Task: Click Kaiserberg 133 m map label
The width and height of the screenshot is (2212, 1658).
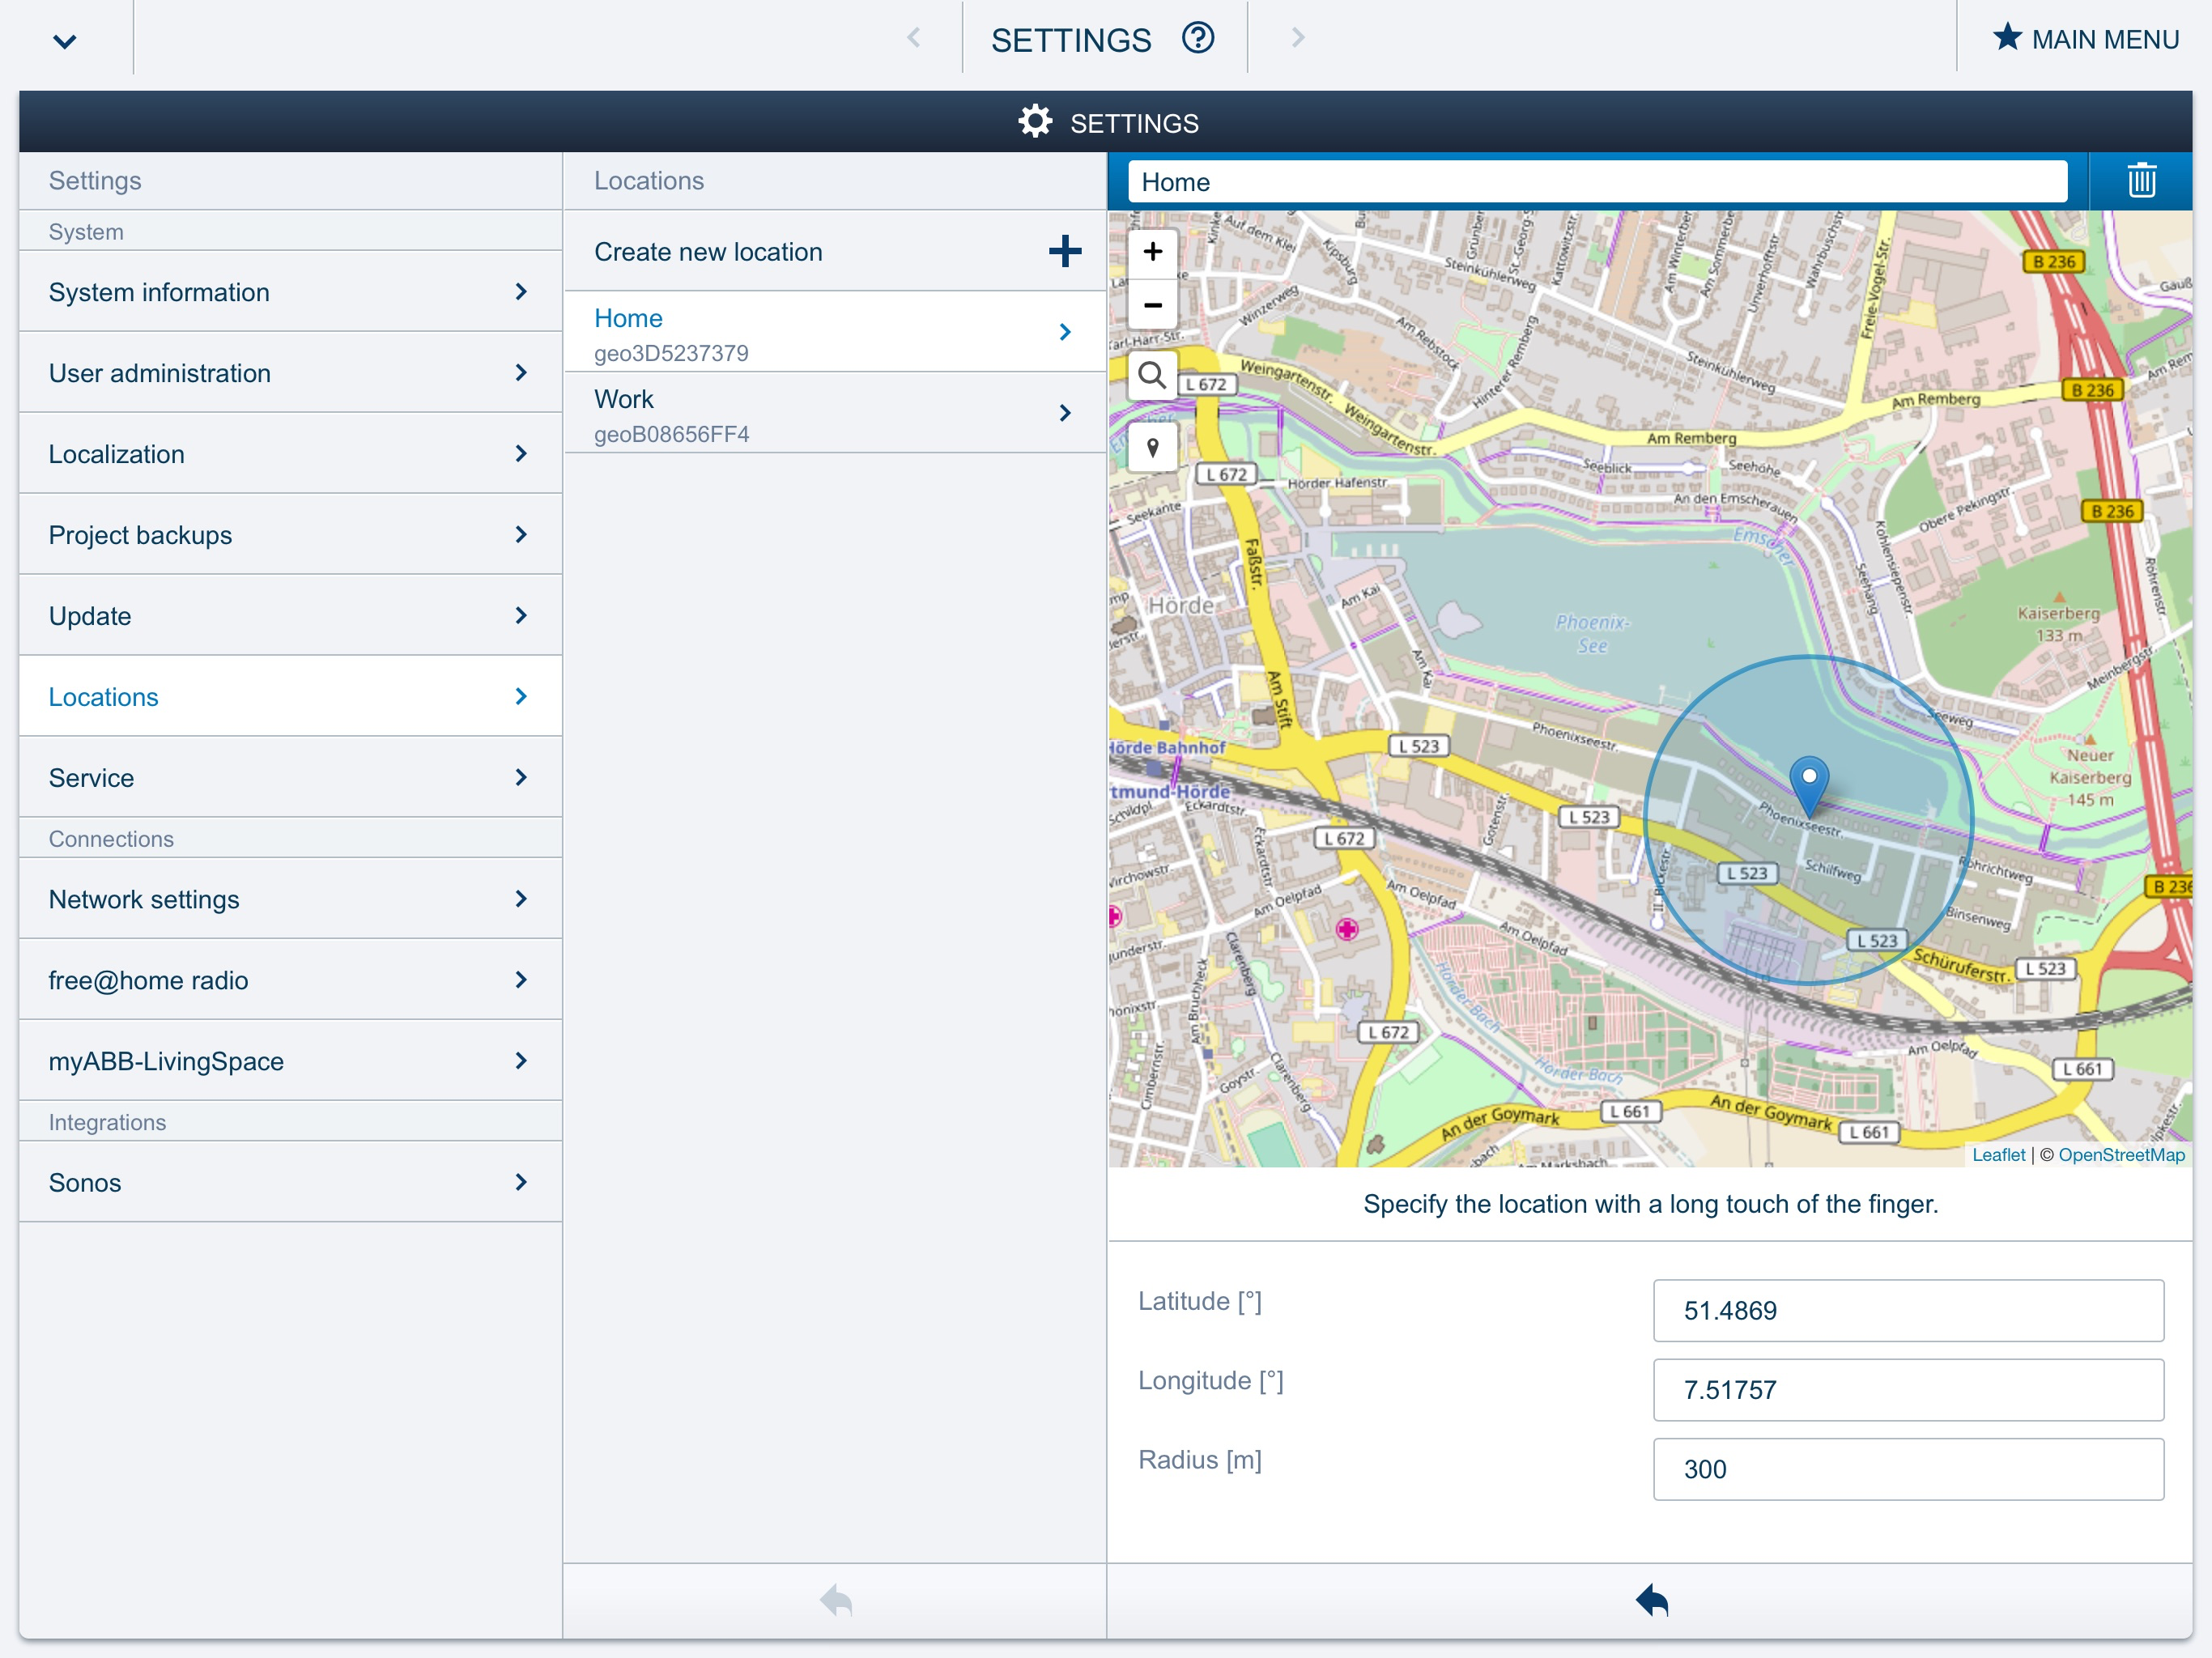Action: click(x=2058, y=623)
